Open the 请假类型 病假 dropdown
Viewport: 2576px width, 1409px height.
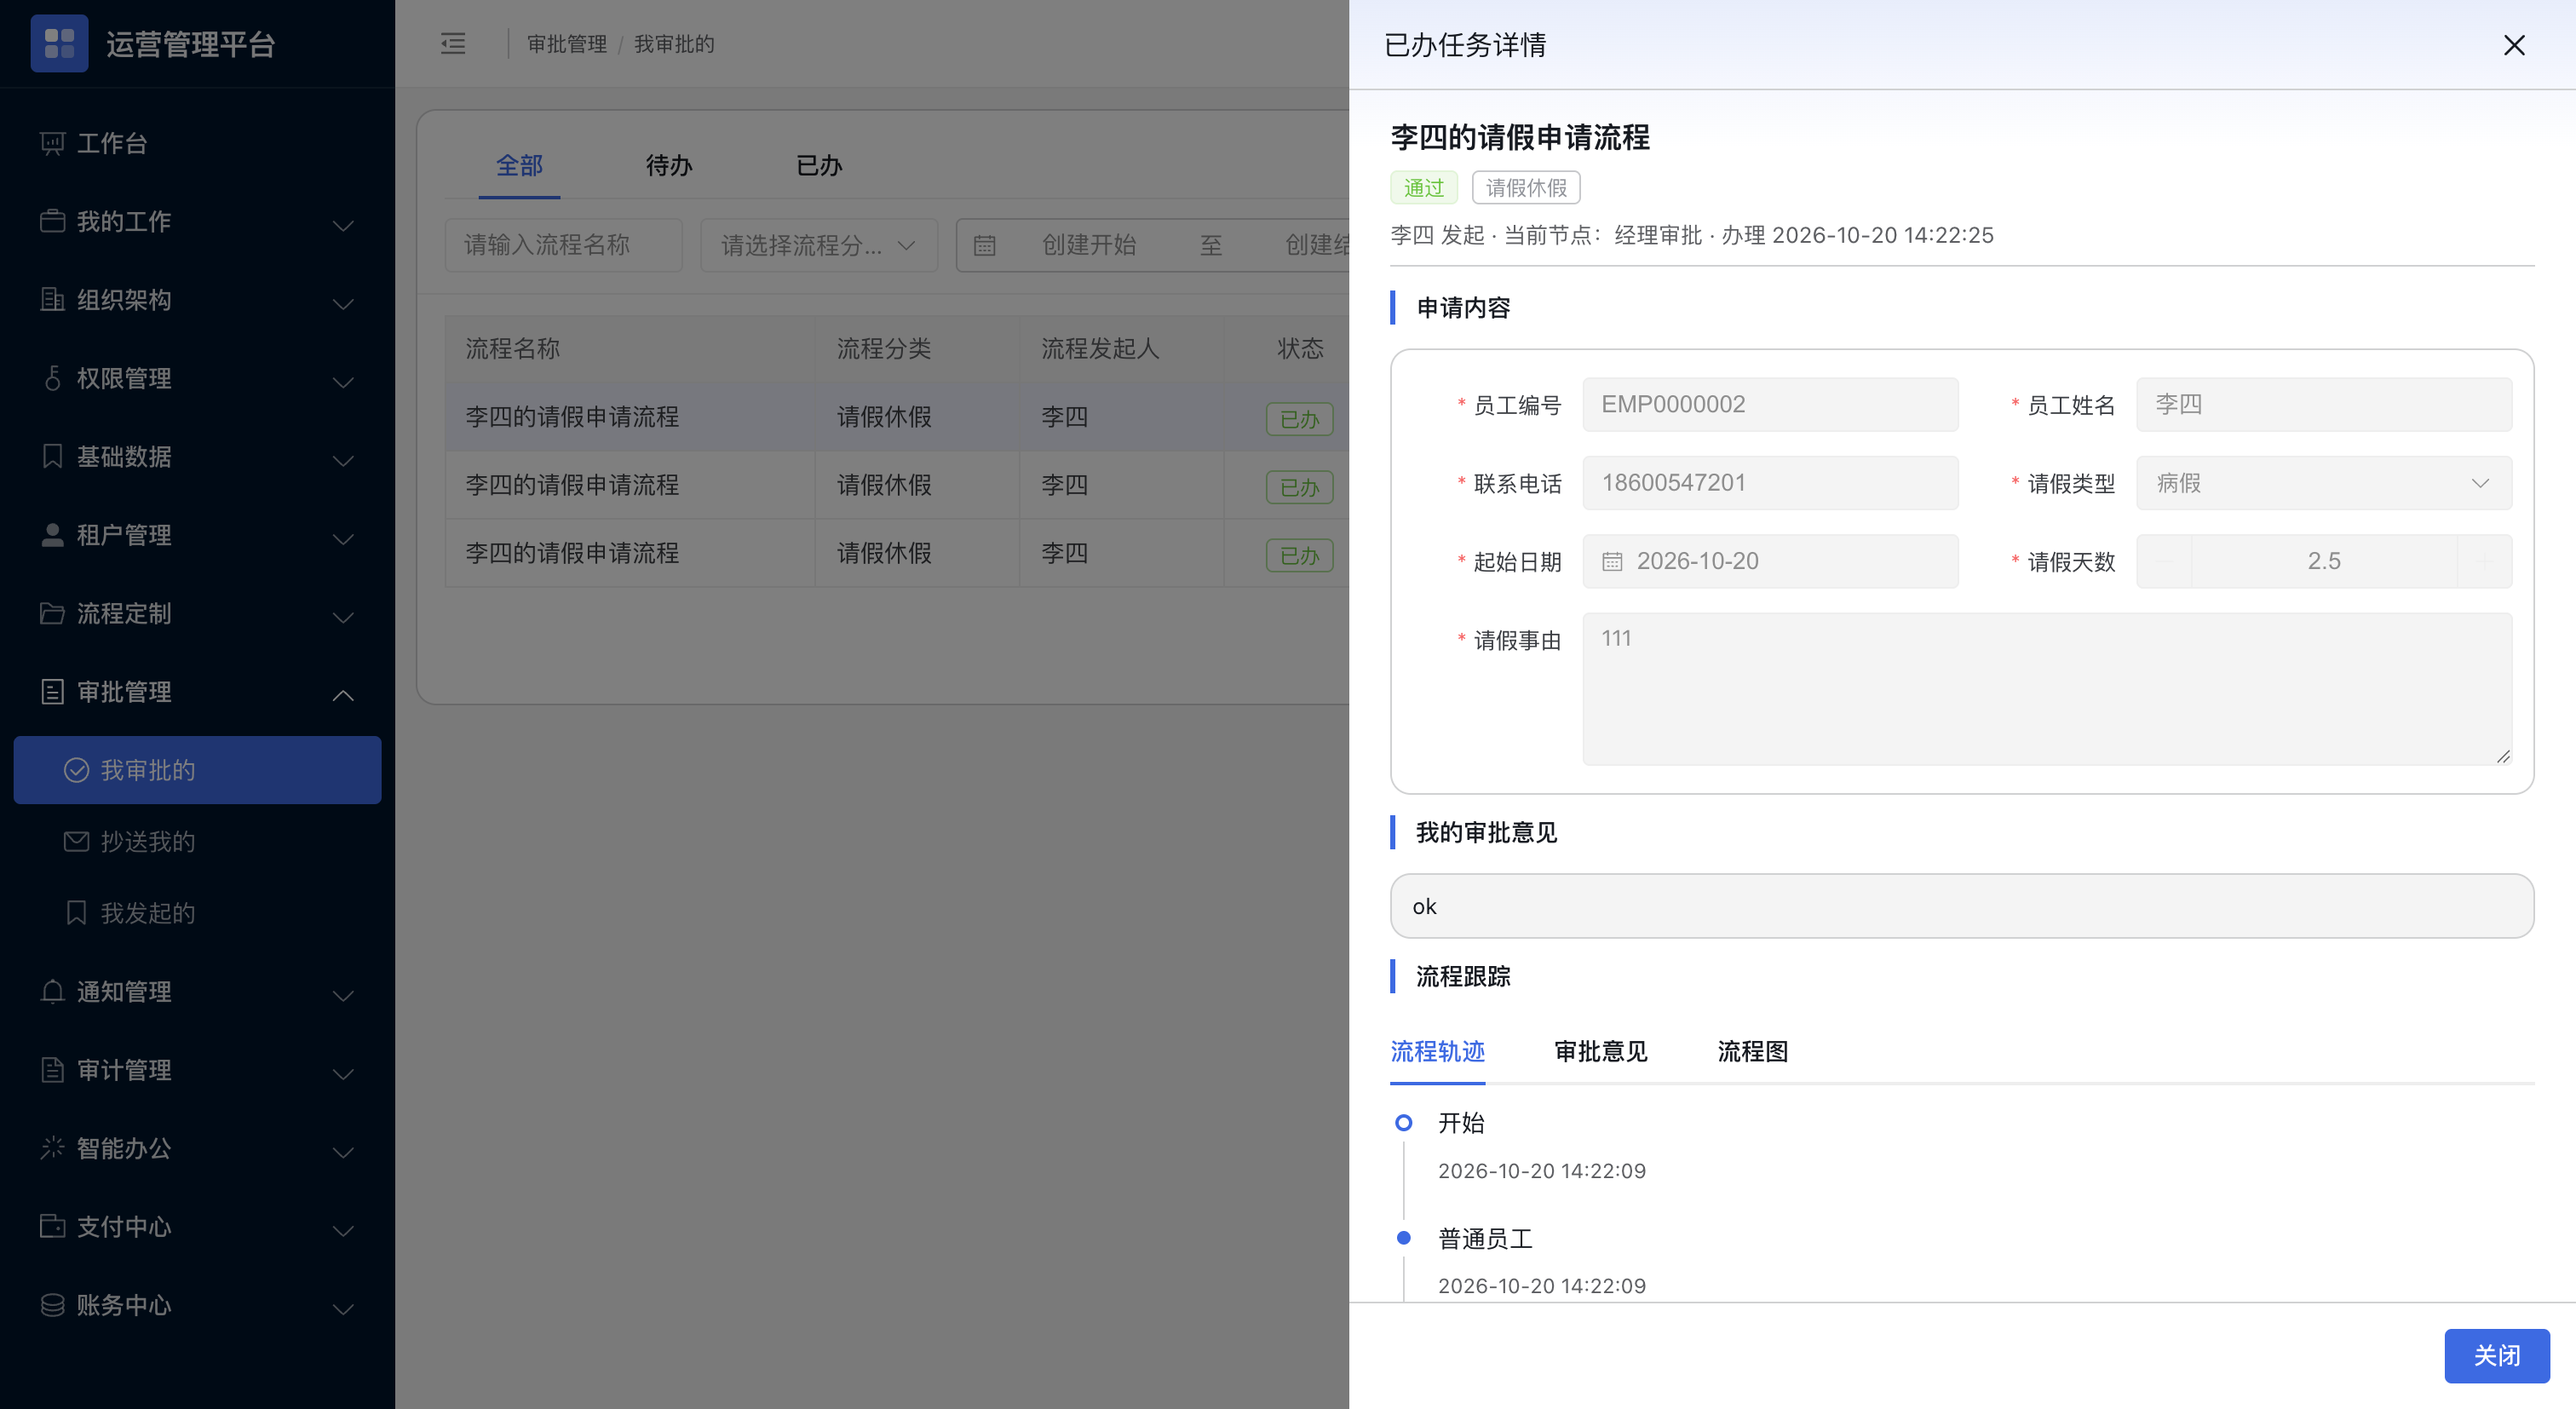[x=2324, y=483]
